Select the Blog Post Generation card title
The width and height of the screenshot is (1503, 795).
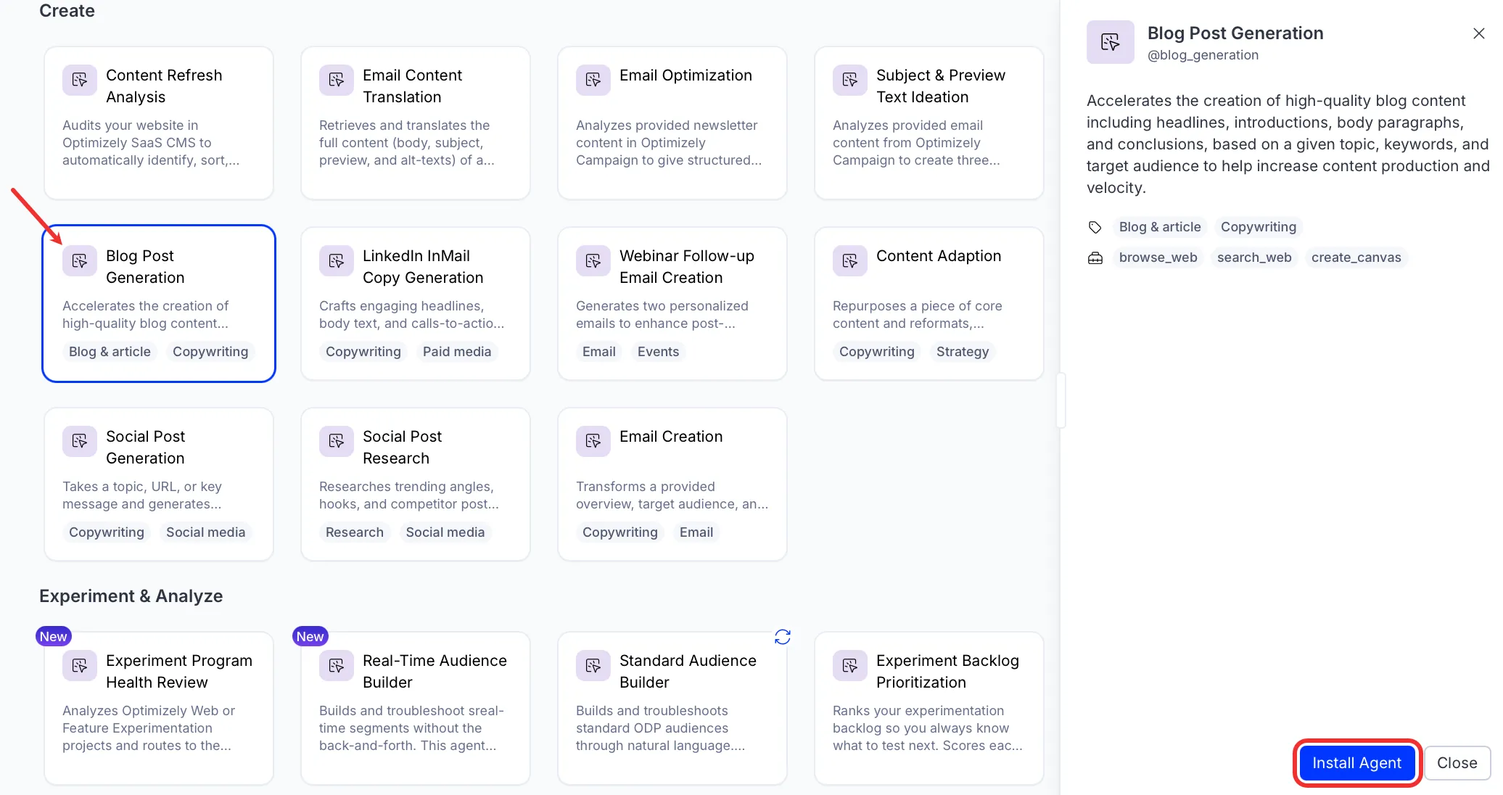pos(145,267)
